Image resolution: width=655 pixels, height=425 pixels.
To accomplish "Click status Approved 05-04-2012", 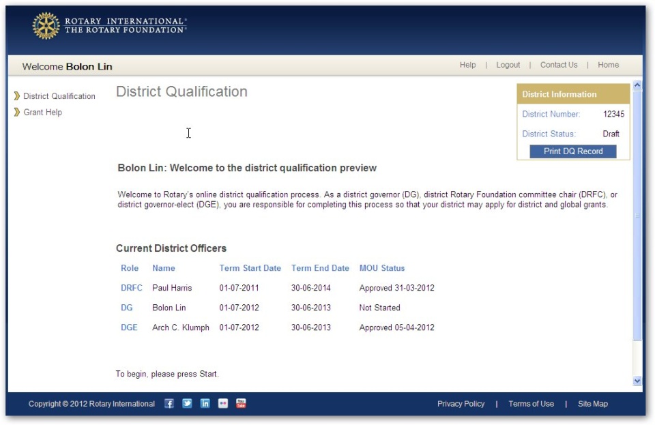I will (x=397, y=327).
